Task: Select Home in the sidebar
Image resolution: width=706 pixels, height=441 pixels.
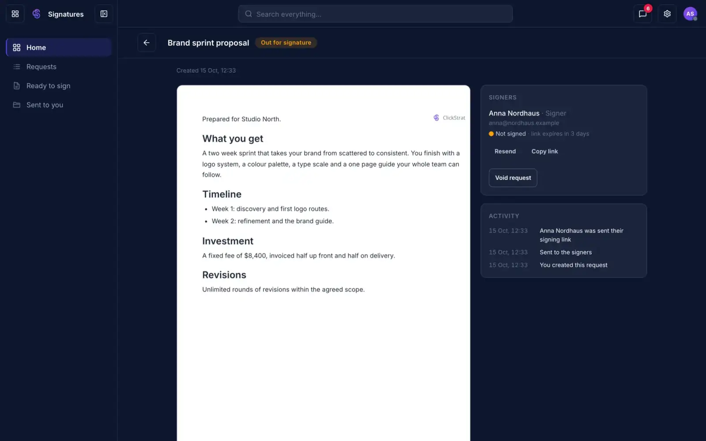Action: click(59, 48)
